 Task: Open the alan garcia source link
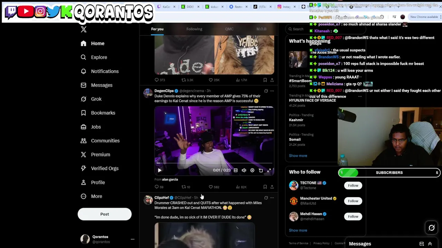point(170,179)
